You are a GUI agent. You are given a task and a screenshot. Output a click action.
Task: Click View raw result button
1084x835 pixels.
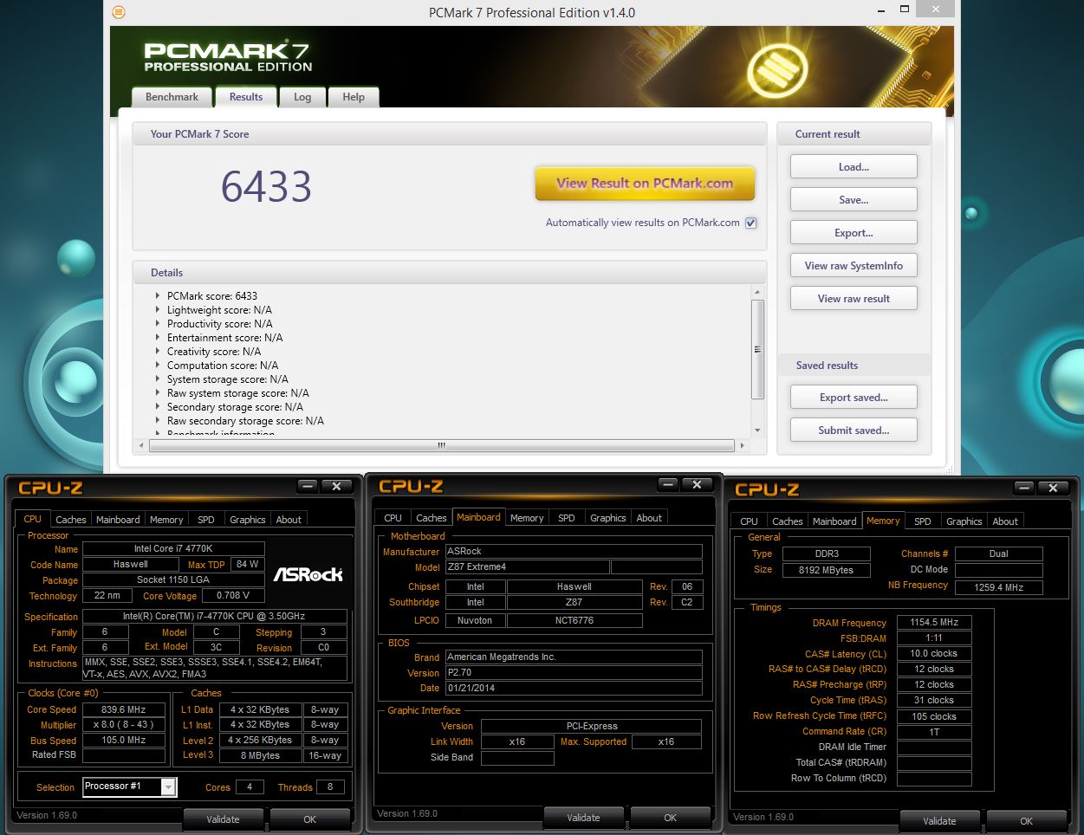point(854,299)
